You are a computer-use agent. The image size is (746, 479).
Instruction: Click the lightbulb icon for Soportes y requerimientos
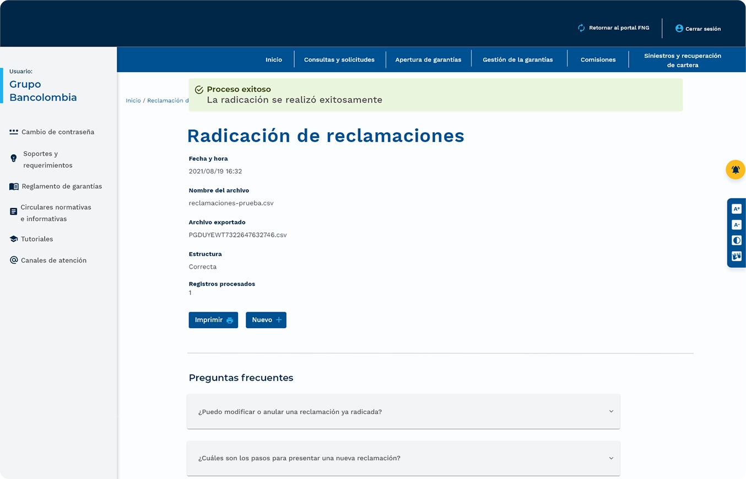14,159
